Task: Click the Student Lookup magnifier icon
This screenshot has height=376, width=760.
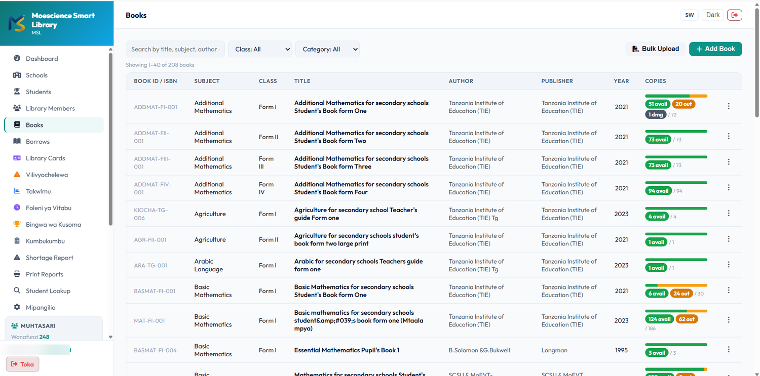Action: (17, 291)
